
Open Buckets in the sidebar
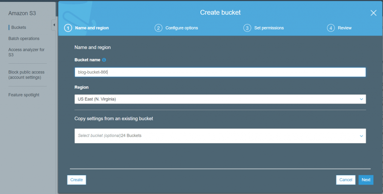tap(18, 27)
